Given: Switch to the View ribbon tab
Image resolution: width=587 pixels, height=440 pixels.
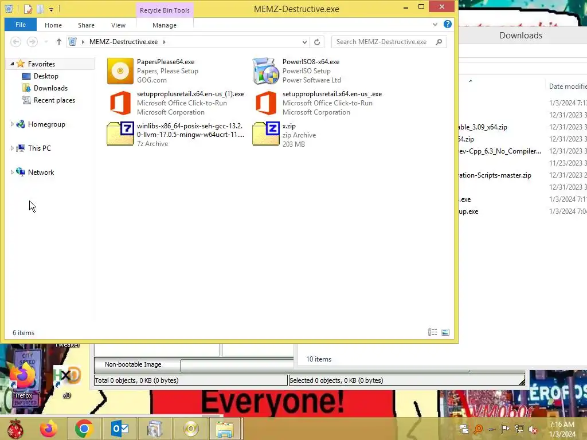Looking at the screenshot, I should 118,25.
